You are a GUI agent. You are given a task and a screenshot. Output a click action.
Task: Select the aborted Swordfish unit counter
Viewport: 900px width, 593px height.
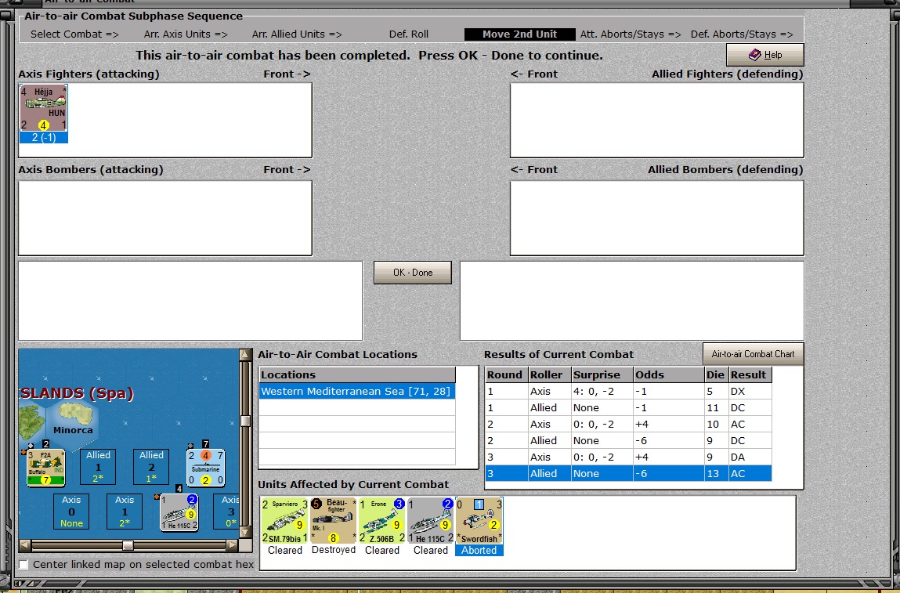point(479,521)
